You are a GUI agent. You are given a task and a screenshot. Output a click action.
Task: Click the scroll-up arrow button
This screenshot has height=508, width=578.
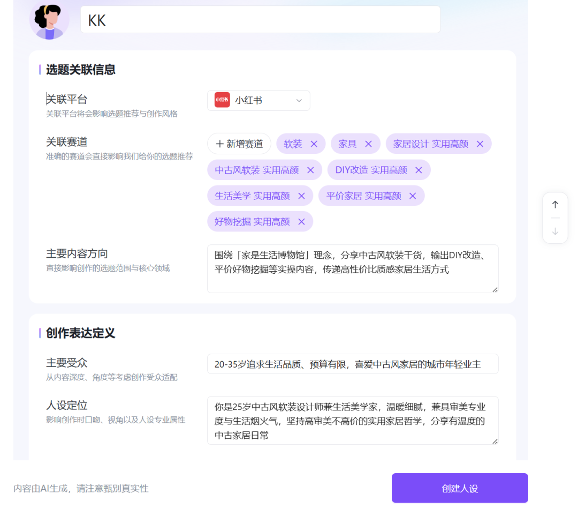coord(555,205)
